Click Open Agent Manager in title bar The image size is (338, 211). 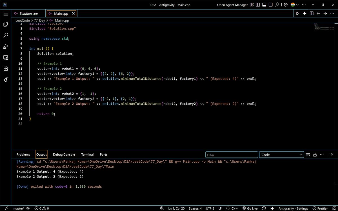click(232, 5)
